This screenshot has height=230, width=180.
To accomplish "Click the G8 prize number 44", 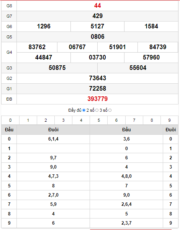I will 97,6.
